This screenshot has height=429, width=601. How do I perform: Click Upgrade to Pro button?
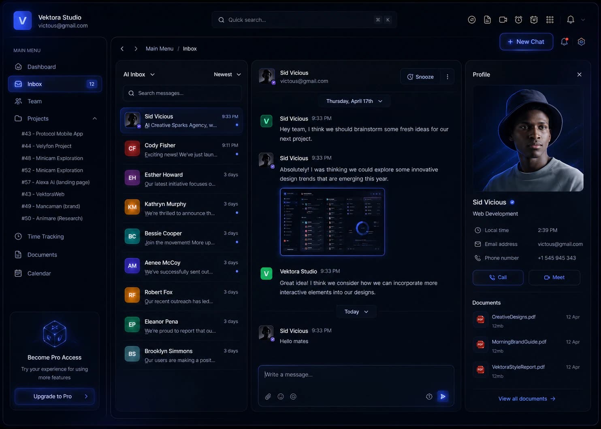55,396
